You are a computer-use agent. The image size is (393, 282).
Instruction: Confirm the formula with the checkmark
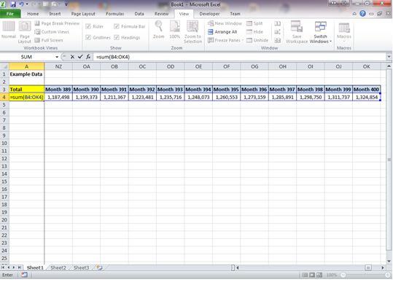tap(80, 57)
